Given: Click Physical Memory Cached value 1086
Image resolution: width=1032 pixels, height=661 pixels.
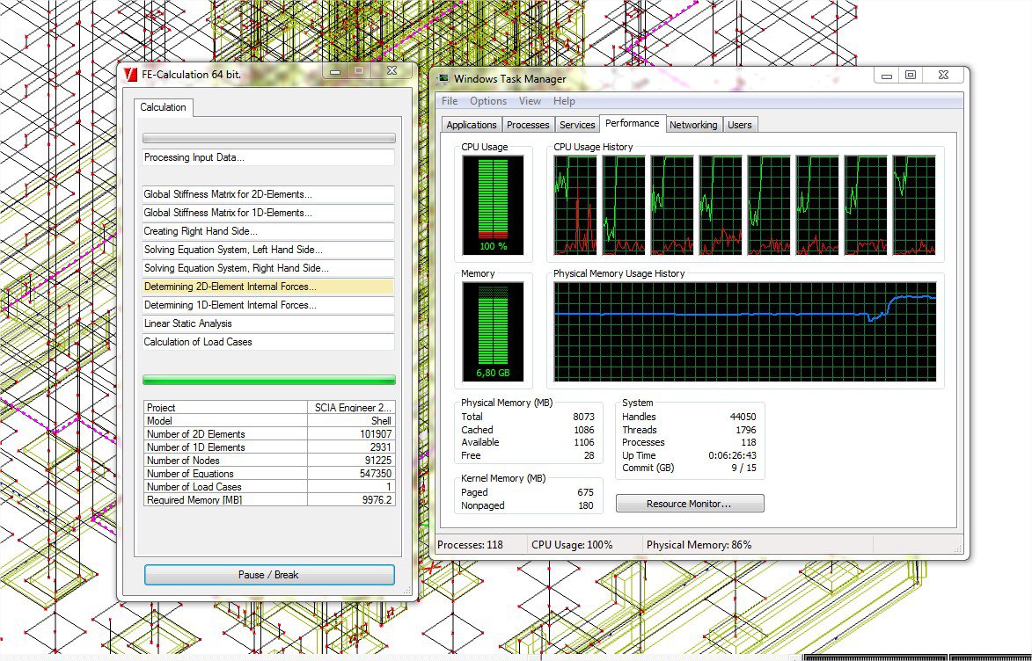Looking at the screenshot, I should (x=583, y=430).
